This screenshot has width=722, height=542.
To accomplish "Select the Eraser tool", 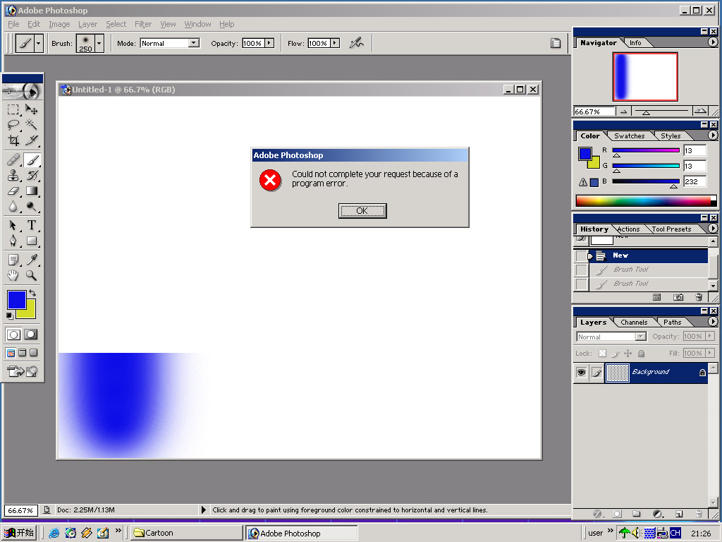I will (13, 191).
